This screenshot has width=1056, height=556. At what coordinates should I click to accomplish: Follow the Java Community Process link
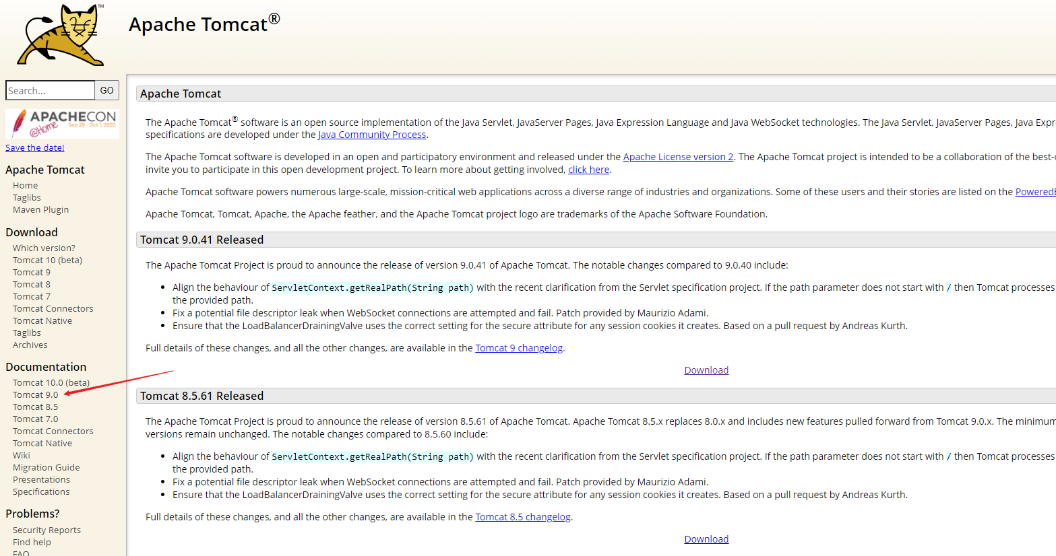click(x=372, y=135)
